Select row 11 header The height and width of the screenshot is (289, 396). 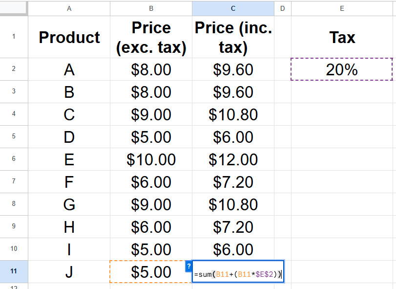point(14,272)
